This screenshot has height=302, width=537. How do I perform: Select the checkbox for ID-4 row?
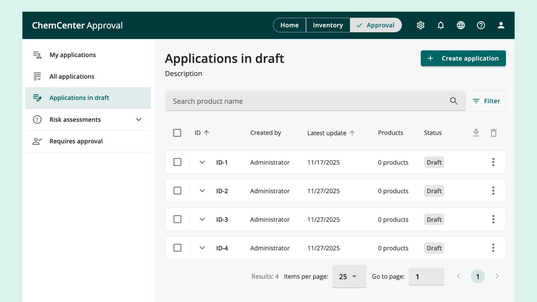pos(177,248)
